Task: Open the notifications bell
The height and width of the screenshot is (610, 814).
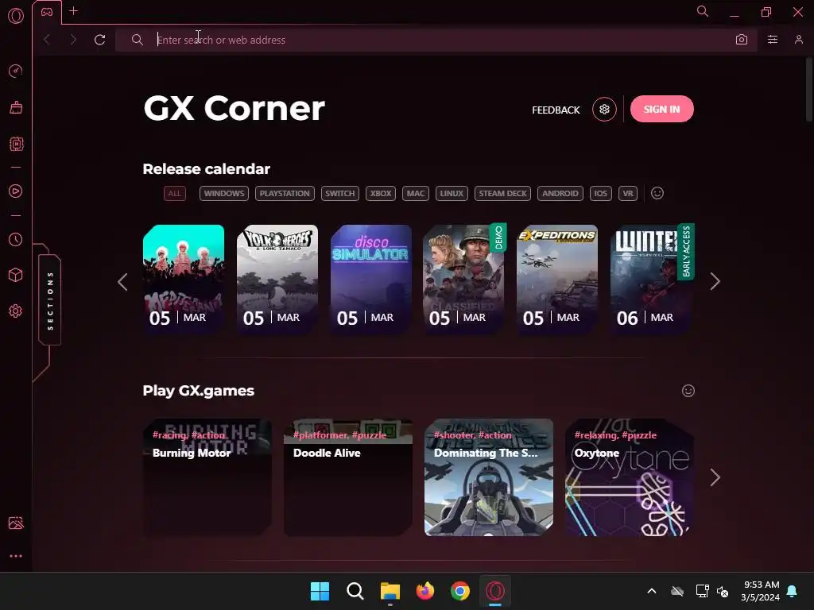Action: pos(793,591)
